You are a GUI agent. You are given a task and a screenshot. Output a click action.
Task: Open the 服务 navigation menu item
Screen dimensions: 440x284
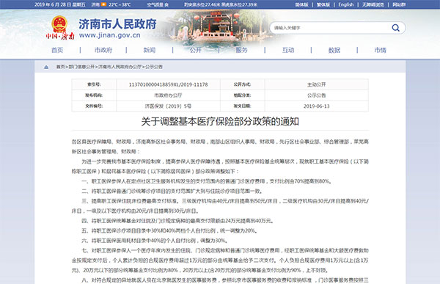point(241,50)
